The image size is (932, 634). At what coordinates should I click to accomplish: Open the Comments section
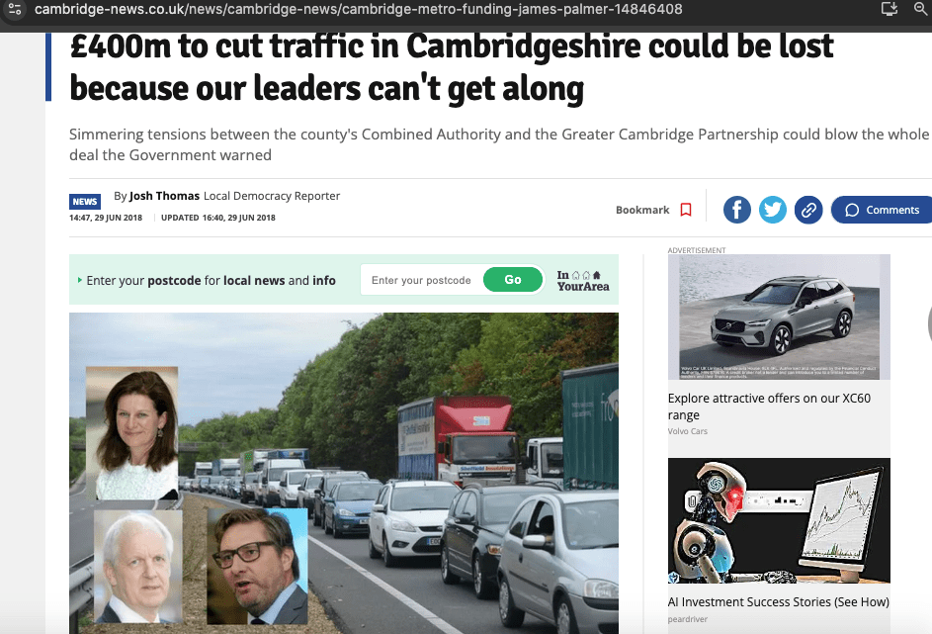pyautogui.click(x=882, y=210)
